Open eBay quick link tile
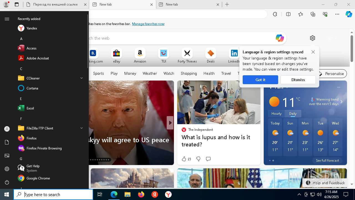The height and width of the screenshot is (200, 355). click(x=116, y=56)
